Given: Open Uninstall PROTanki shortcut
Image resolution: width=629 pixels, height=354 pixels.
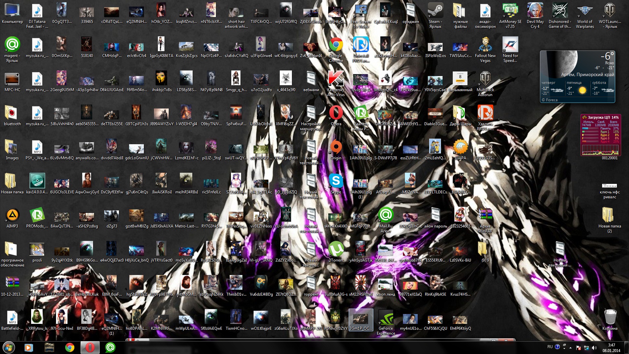Looking at the screenshot, I should tap(361, 50).
